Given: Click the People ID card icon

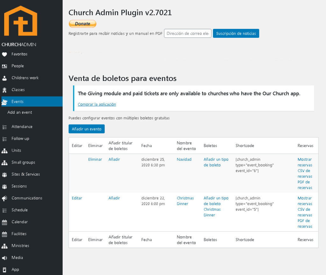Looking at the screenshot, I should click(4, 66).
